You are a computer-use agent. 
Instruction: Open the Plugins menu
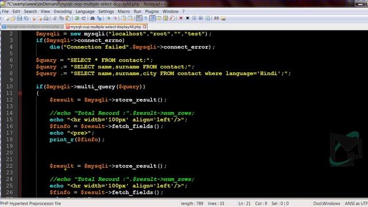(152, 11)
